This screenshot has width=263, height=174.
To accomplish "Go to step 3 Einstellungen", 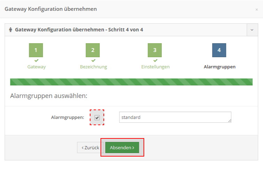I will click(x=155, y=50).
